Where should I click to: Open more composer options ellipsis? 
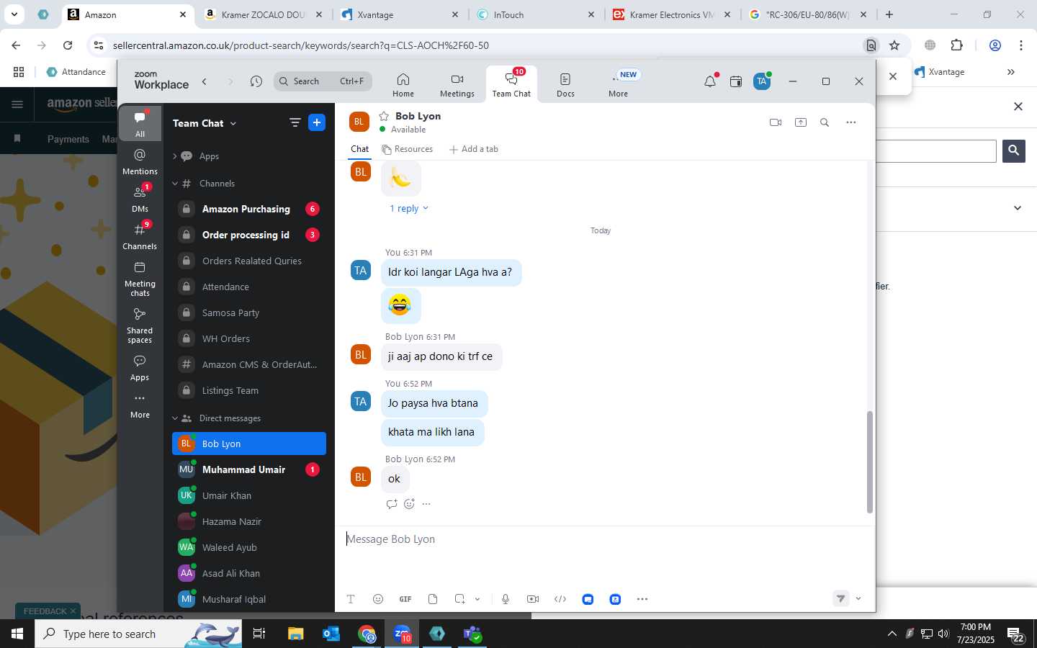(642, 599)
